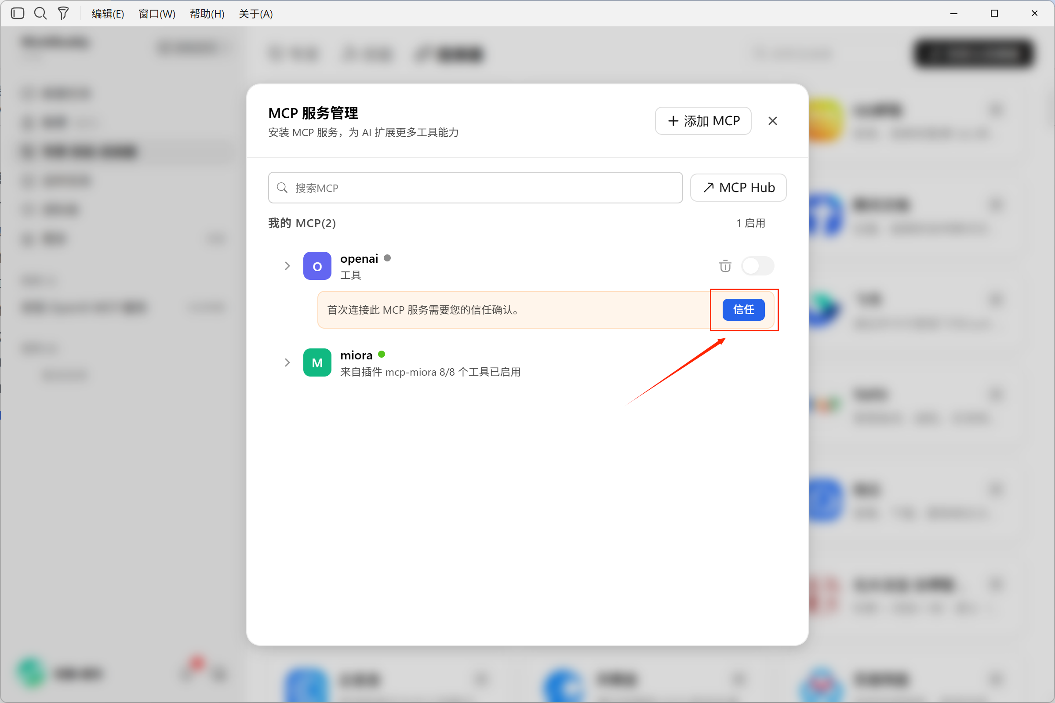The width and height of the screenshot is (1055, 703).
Task: Click the trust confirmation message text
Action: tap(422, 310)
